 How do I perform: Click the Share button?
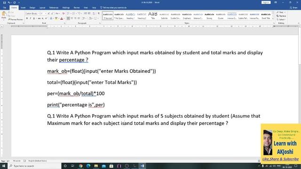[293, 8]
